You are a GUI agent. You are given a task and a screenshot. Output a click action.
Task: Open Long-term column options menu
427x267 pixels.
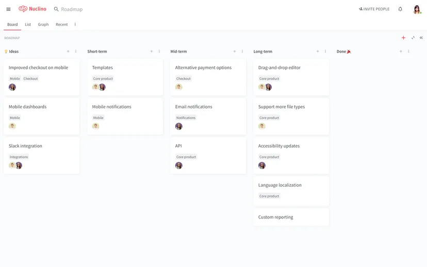[325, 51]
